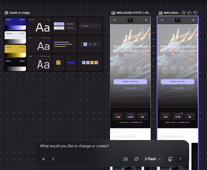Click the Search field in the design system
207x170 pixels.
tap(90, 26)
